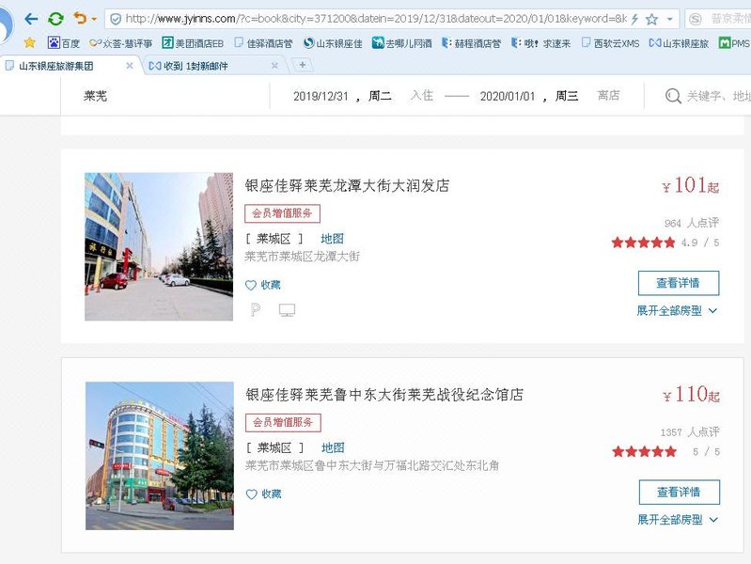Expand 展开全部房型 for the first hotel
The width and height of the screenshot is (751, 564).
coord(677,310)
